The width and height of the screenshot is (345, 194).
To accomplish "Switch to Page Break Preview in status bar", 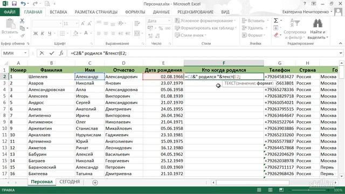I will (281, 190).
